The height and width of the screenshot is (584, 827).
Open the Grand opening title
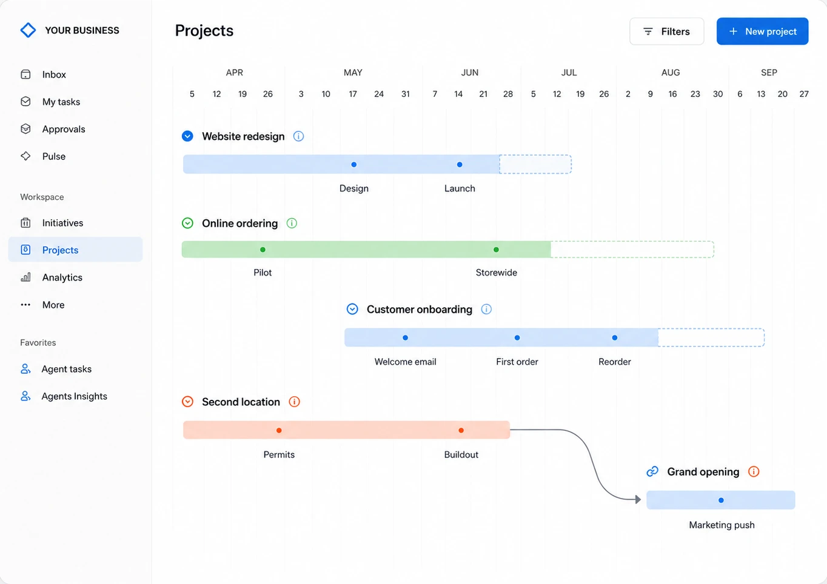(x=703, y=472)
